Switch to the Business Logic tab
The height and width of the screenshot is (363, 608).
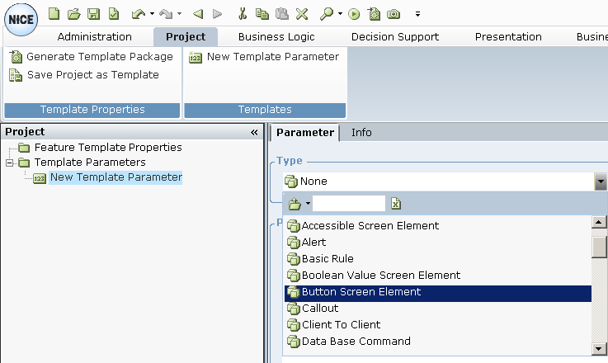276,37
